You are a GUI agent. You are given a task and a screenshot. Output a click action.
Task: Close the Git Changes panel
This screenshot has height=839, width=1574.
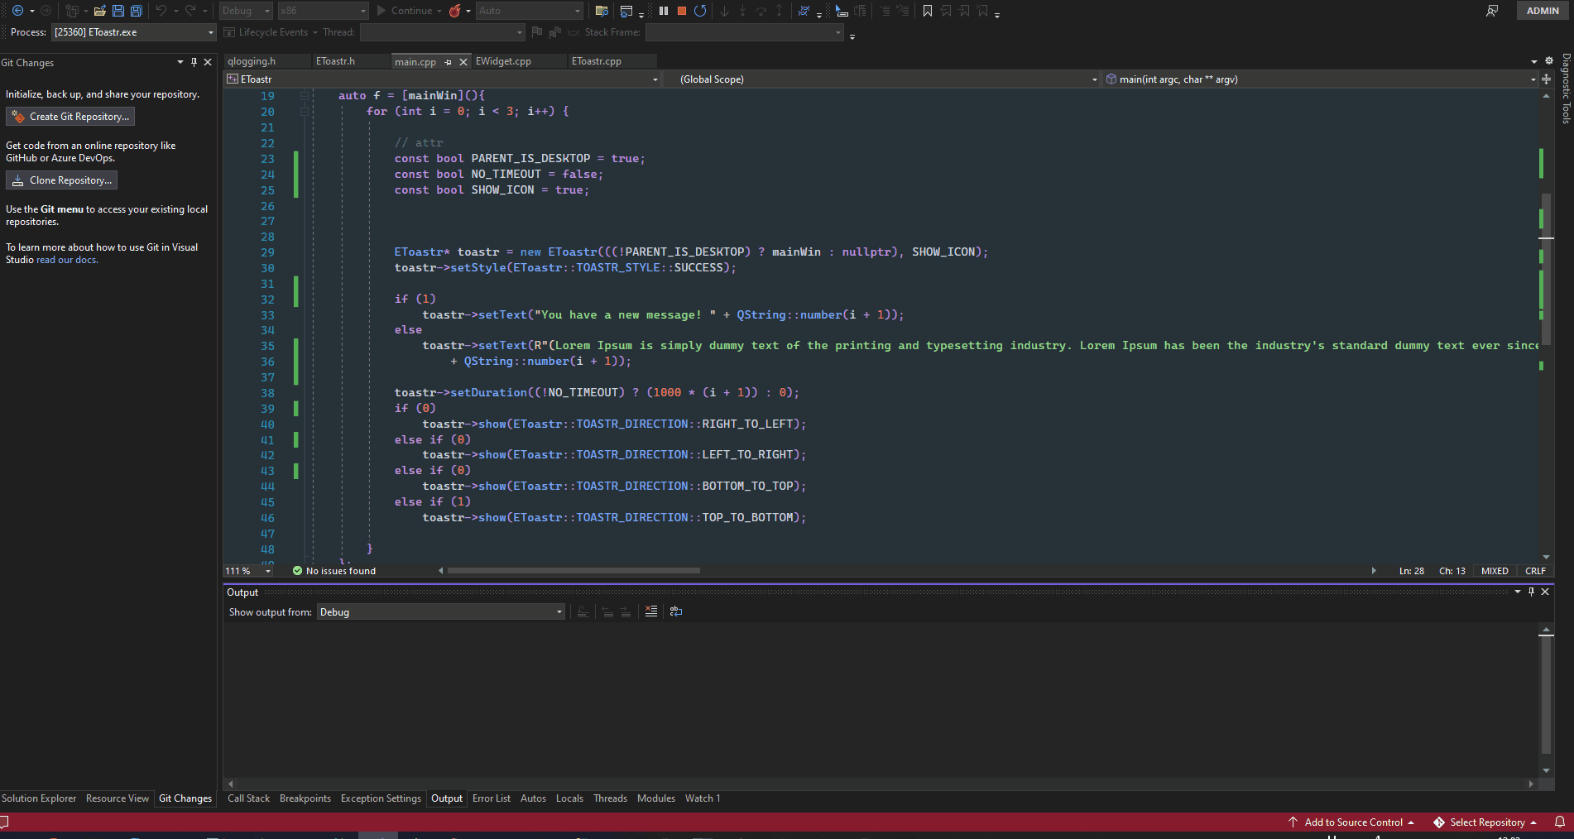click(x=208, y=62)
